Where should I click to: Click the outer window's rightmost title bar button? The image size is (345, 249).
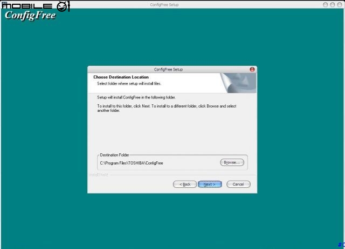coord(340,5)
